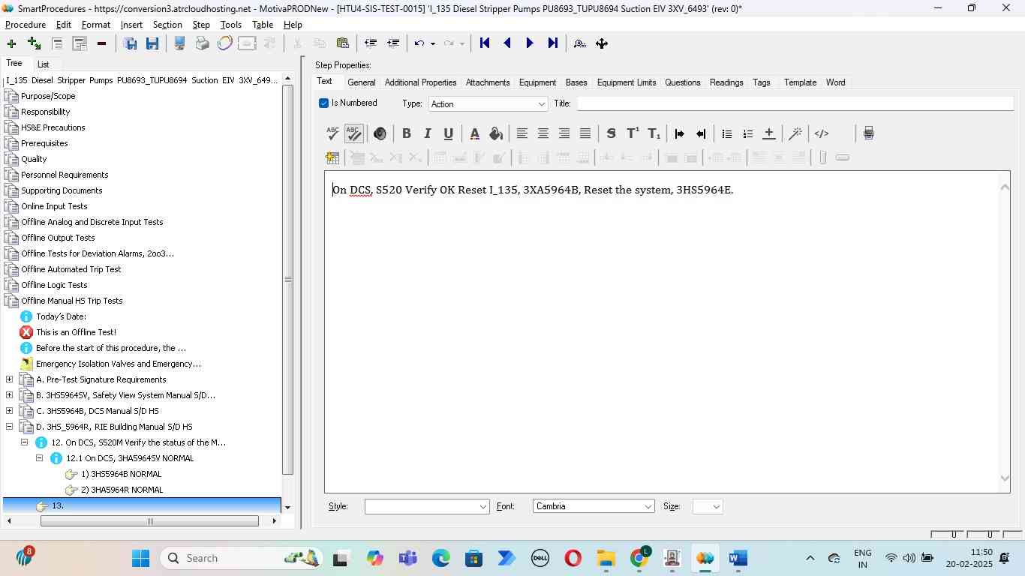Select Offline Logic Tests tree item
The height and width of the screenshot is (576, 1025).
[54, 285]
